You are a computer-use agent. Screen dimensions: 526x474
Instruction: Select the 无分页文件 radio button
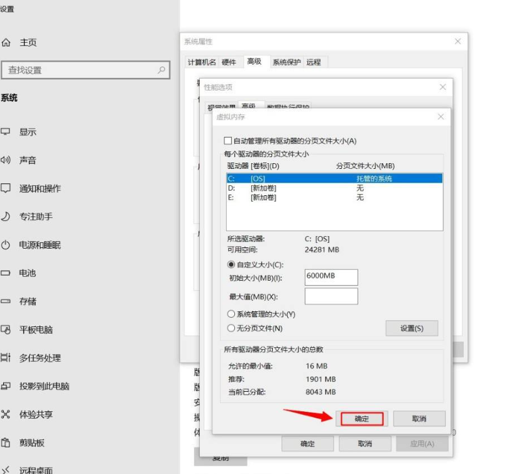(x=231, y=328)
